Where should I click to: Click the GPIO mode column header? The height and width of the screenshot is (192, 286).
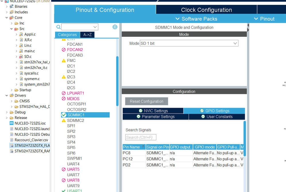coord(205,147)
